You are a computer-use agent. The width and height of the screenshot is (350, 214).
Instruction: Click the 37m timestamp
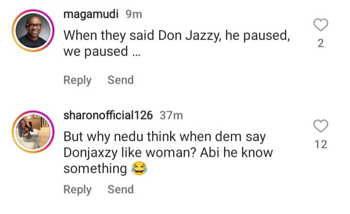[171, 115]
